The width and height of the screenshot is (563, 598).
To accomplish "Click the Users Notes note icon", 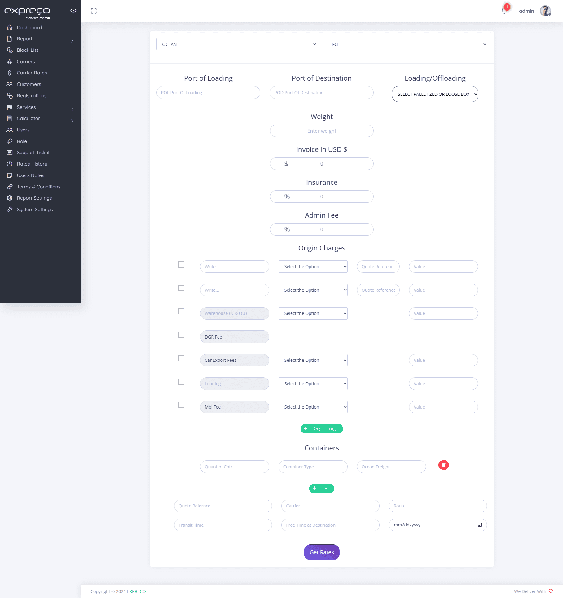I will pos(10,175).
